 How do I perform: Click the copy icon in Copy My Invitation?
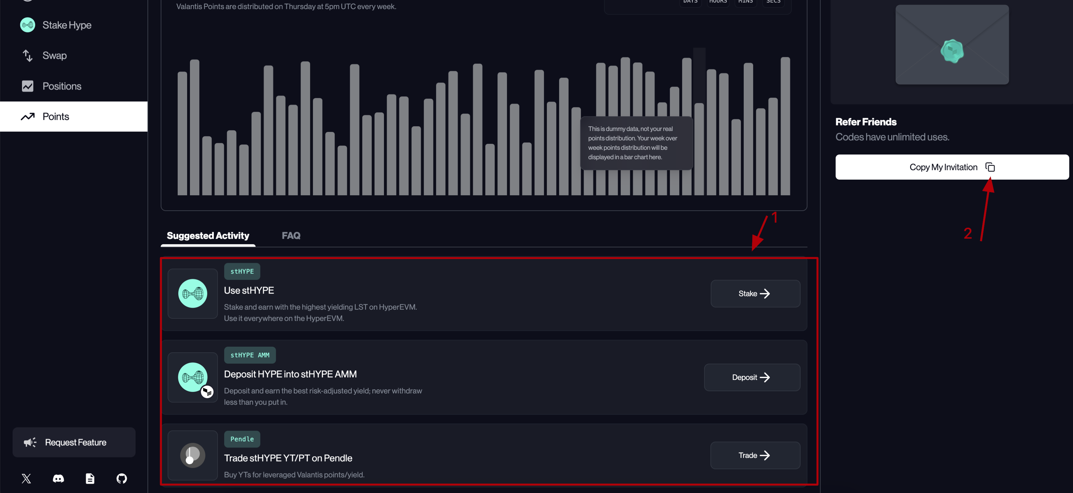tap(990, 167)
